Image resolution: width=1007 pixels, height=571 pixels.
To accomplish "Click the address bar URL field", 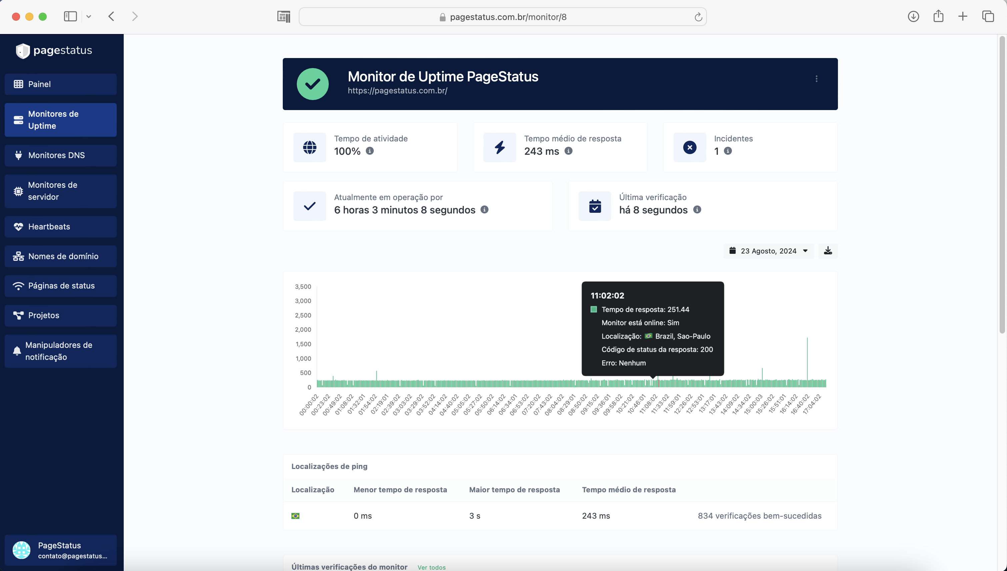I will pos(508,17).
